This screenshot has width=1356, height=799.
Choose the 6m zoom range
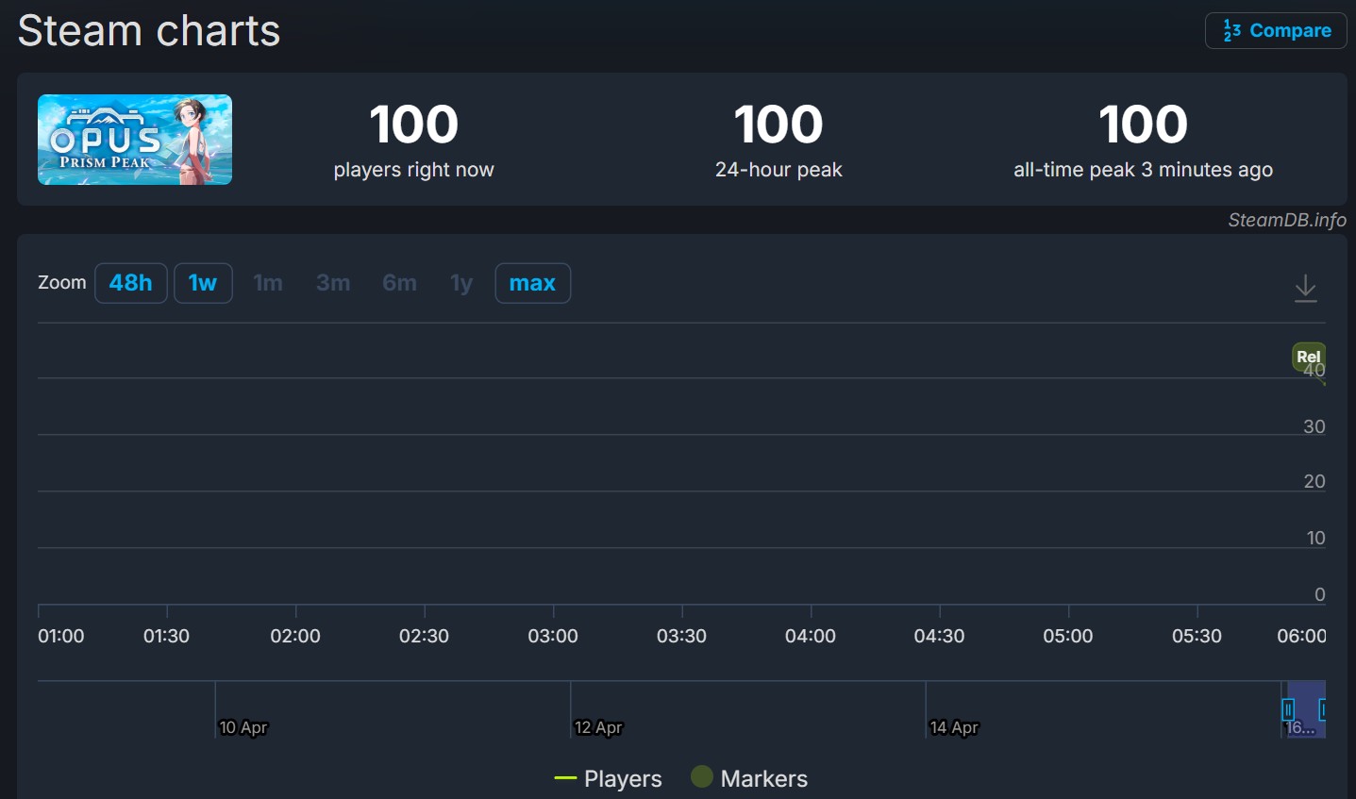pos(400,283)
